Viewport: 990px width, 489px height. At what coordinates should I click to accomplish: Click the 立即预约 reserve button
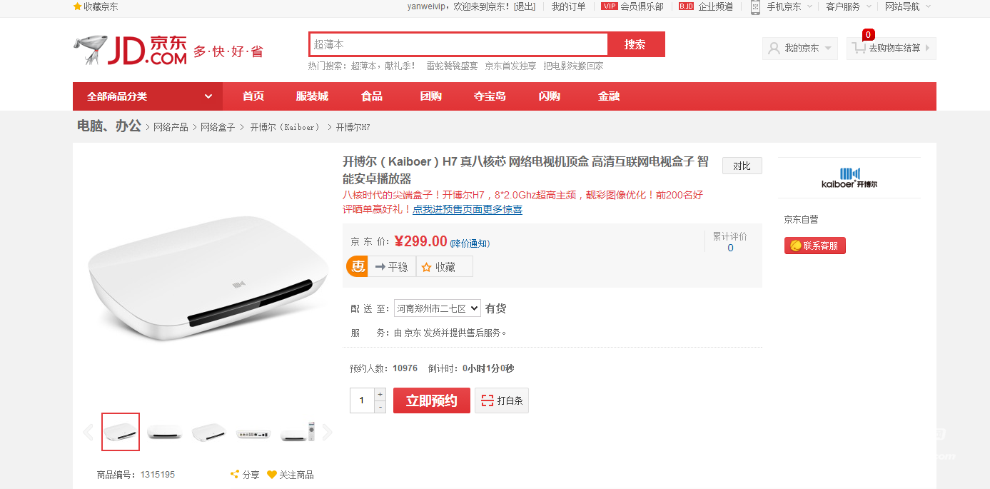click(x=432, y=400)
